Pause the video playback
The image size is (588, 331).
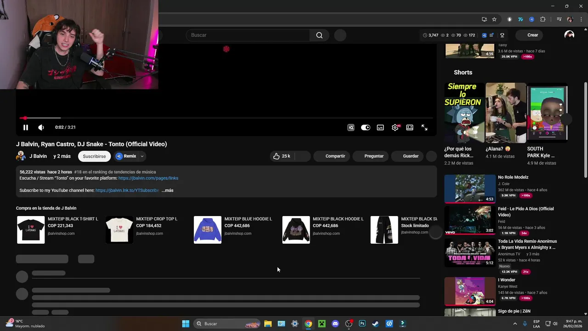[x=26, y=127]
